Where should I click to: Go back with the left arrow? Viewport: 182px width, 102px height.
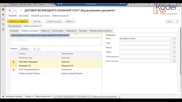pos(10,10)
